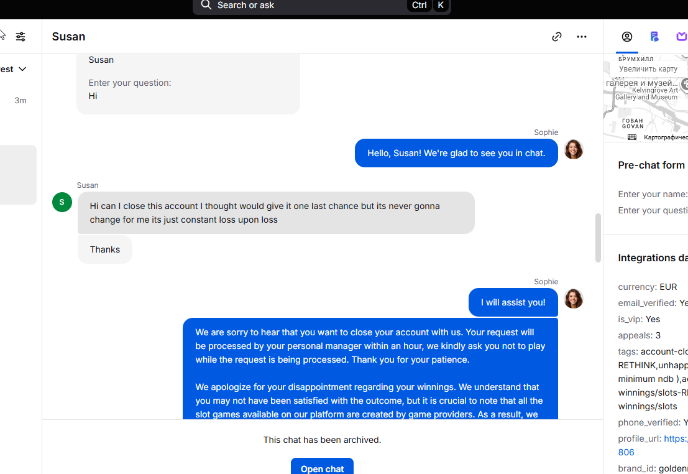Click Sophie's avatar beside 'I will assist you!'
This screenshot has width=688, height=474.
[x=574, y=299]
